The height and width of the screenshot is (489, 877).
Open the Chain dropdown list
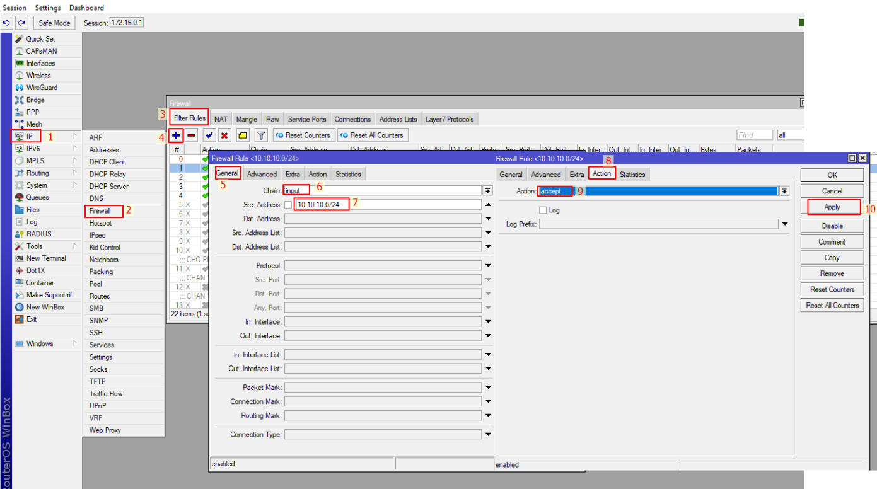[x=487, y=191]
